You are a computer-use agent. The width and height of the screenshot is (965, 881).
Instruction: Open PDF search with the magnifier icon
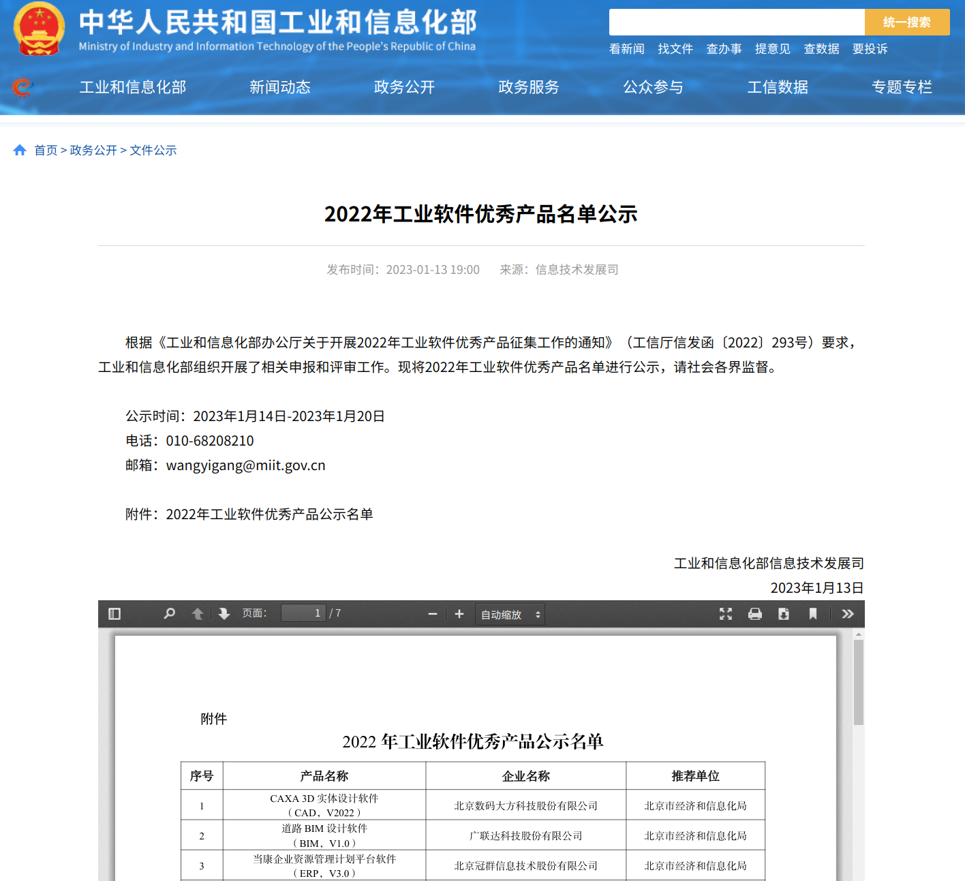169,613
